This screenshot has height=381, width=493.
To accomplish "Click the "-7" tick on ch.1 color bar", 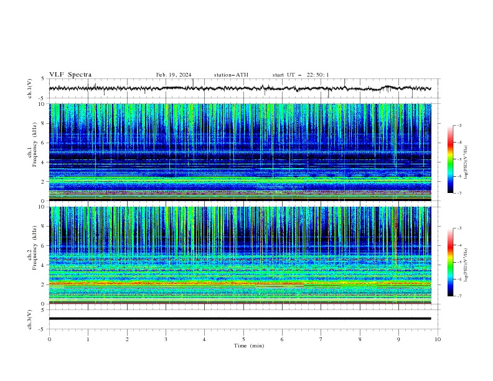I will click(x=459, y=193).
